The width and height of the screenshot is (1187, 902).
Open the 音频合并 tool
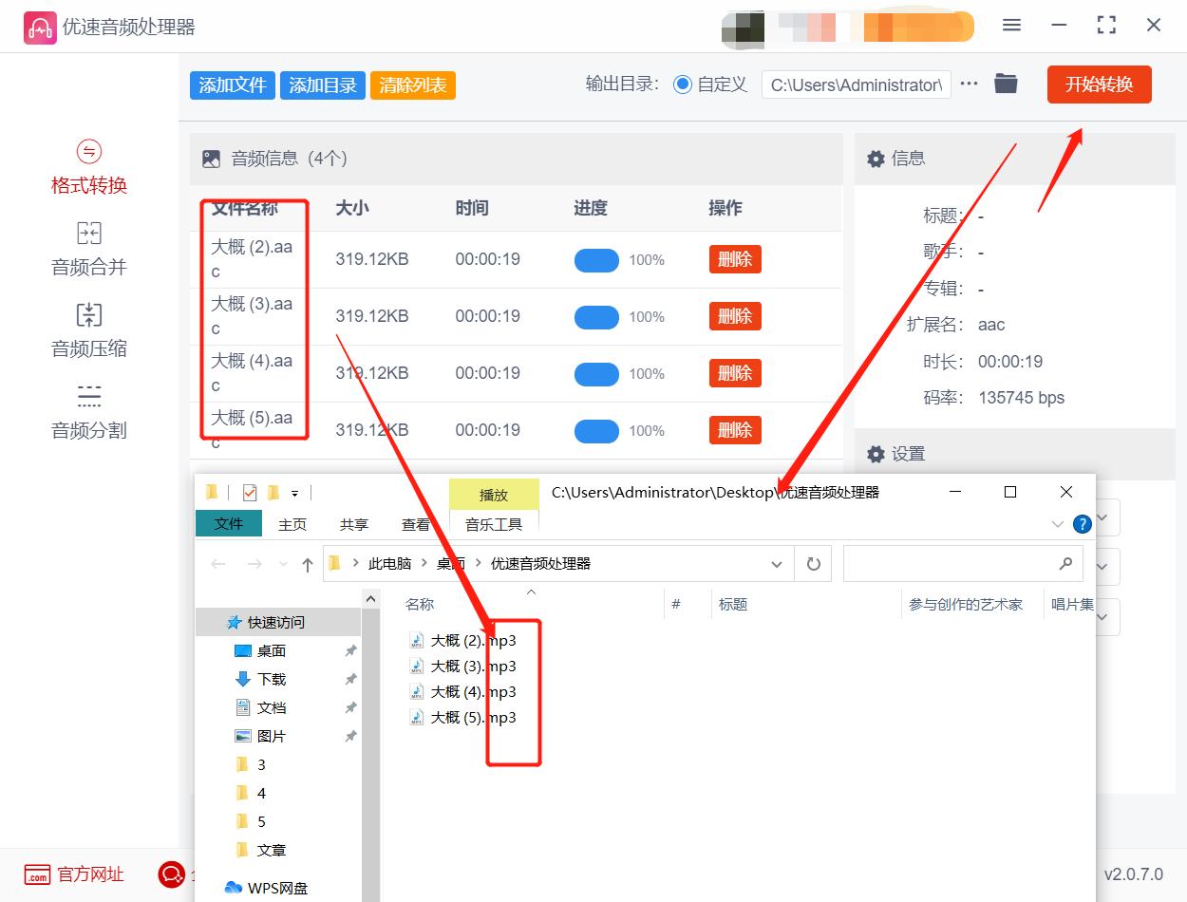tap(88, 249)
